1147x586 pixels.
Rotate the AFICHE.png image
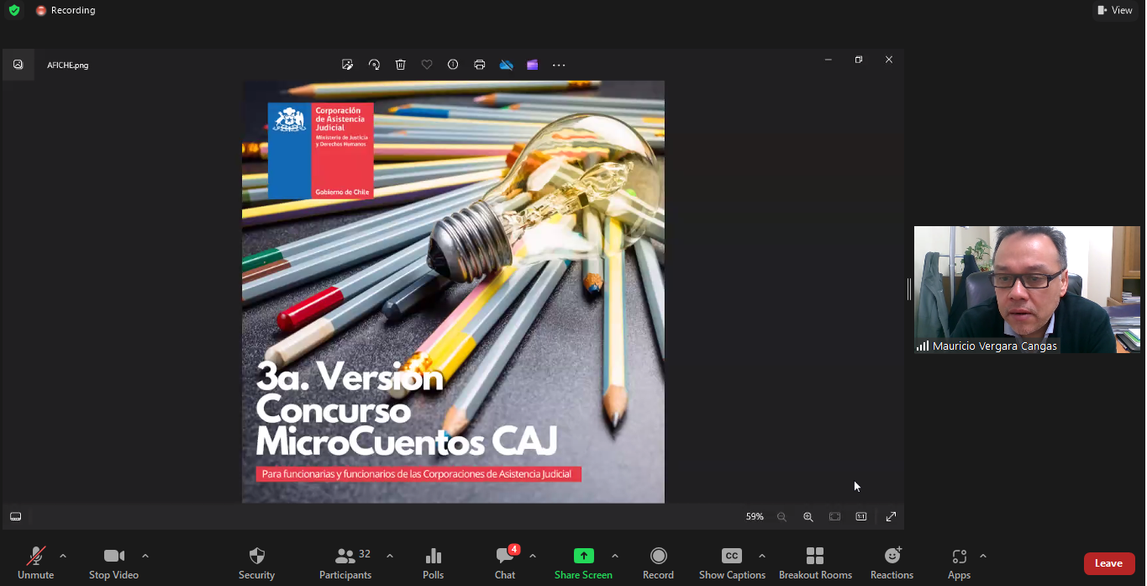[374, 65]
